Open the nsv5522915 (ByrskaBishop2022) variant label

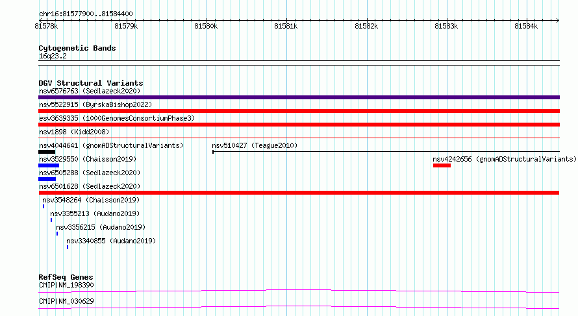tap(95, 104)
